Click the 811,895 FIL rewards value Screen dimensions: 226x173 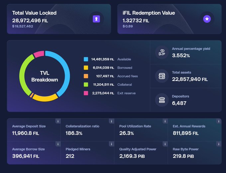[x=186, y=133]
